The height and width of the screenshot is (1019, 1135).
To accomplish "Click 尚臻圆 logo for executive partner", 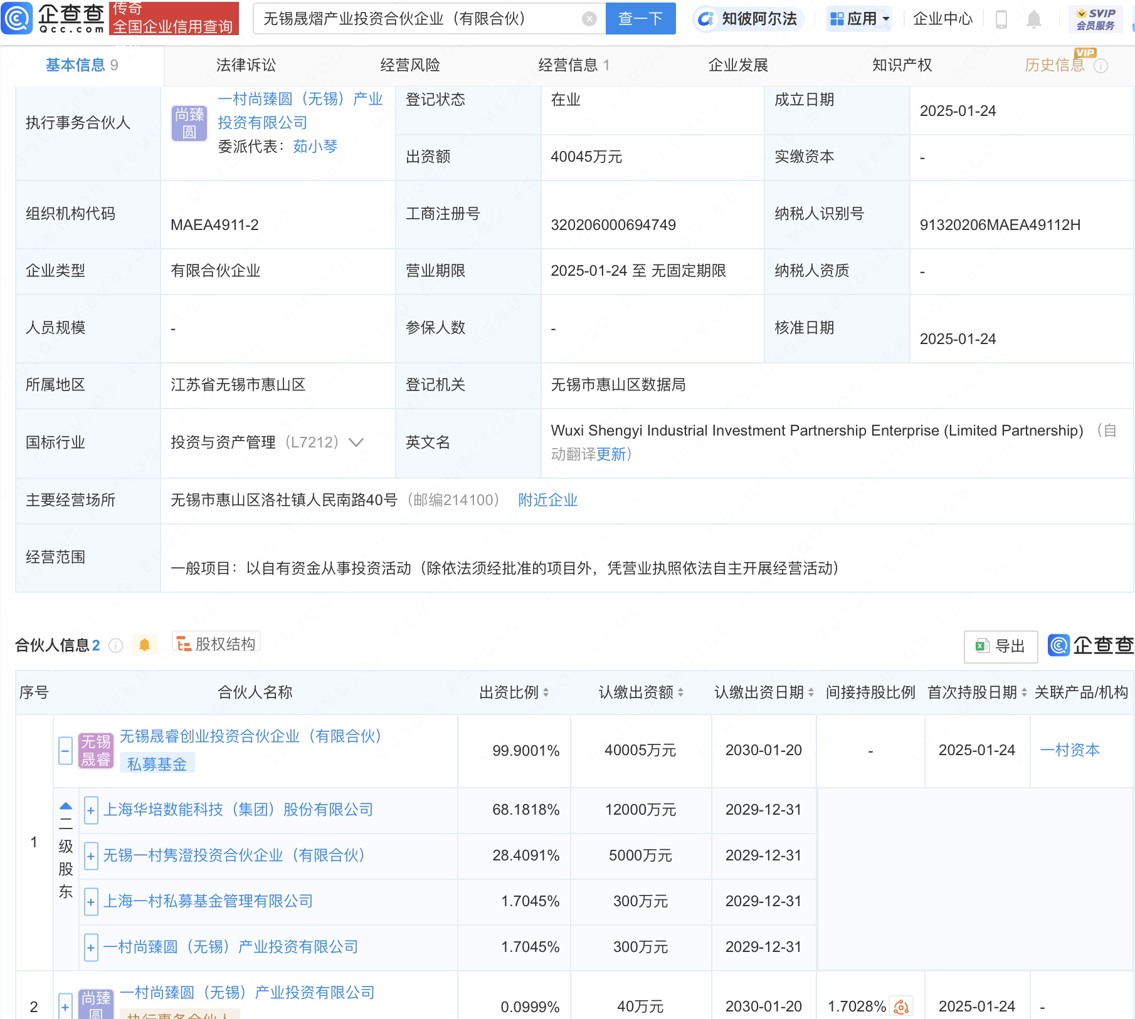I will (x=189, y=123).
